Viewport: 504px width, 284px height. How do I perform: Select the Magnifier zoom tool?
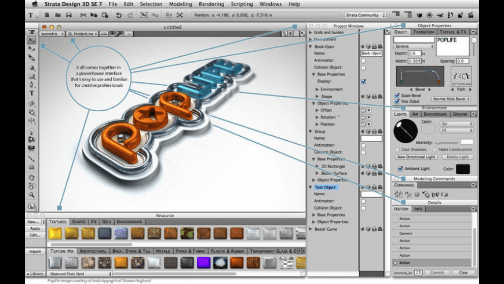31,195
